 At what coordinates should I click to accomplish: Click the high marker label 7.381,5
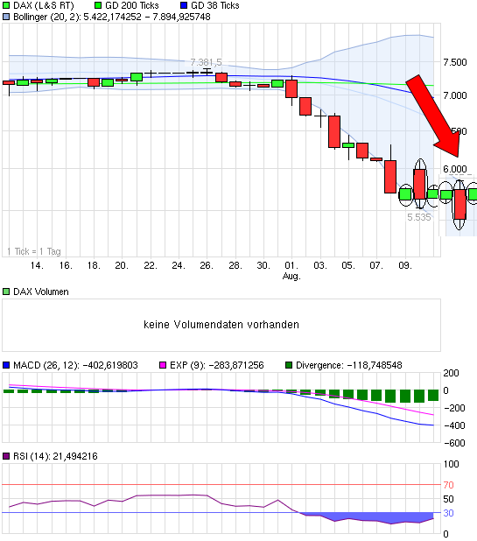[206, 62]
